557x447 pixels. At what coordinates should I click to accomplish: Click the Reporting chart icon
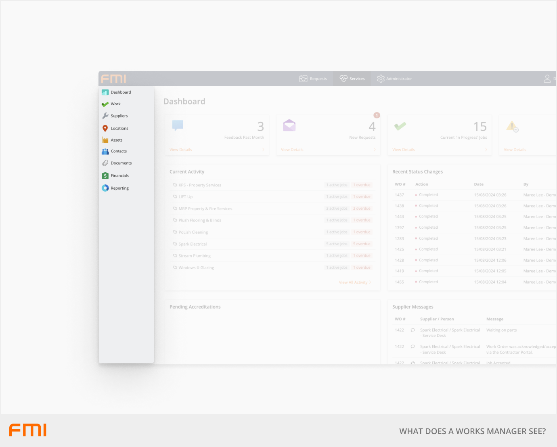coord(105,188)
